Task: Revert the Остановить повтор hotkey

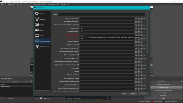Action: click(136, 45)
